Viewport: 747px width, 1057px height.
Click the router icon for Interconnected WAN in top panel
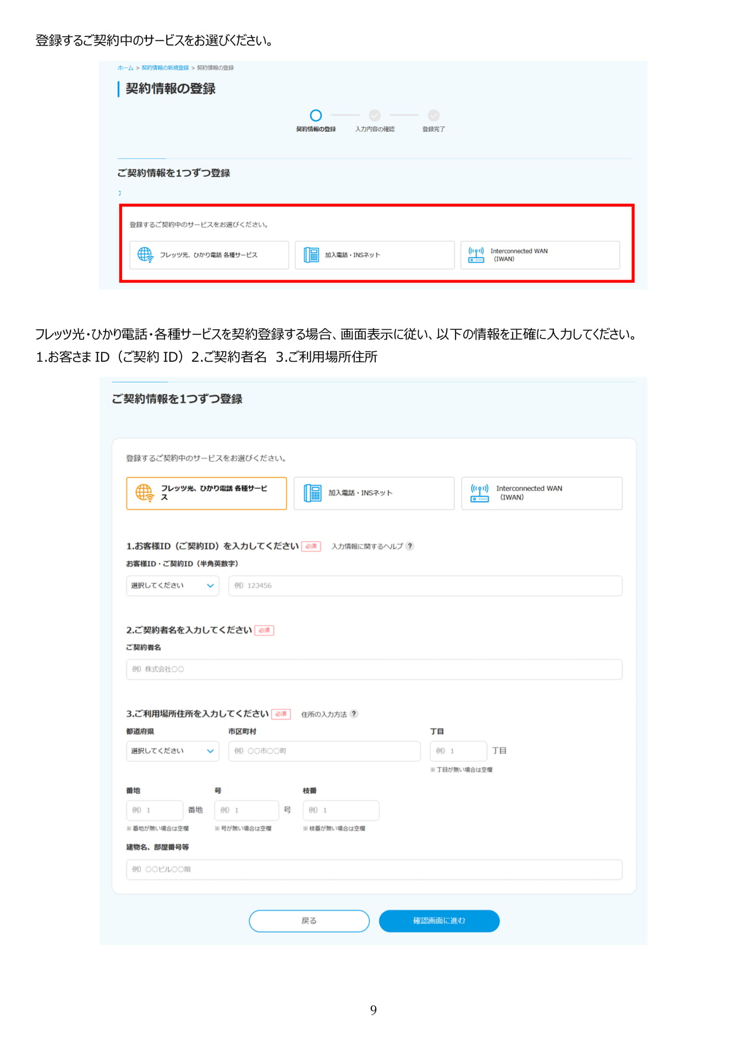pyautogui.click(x=476, y=255)
